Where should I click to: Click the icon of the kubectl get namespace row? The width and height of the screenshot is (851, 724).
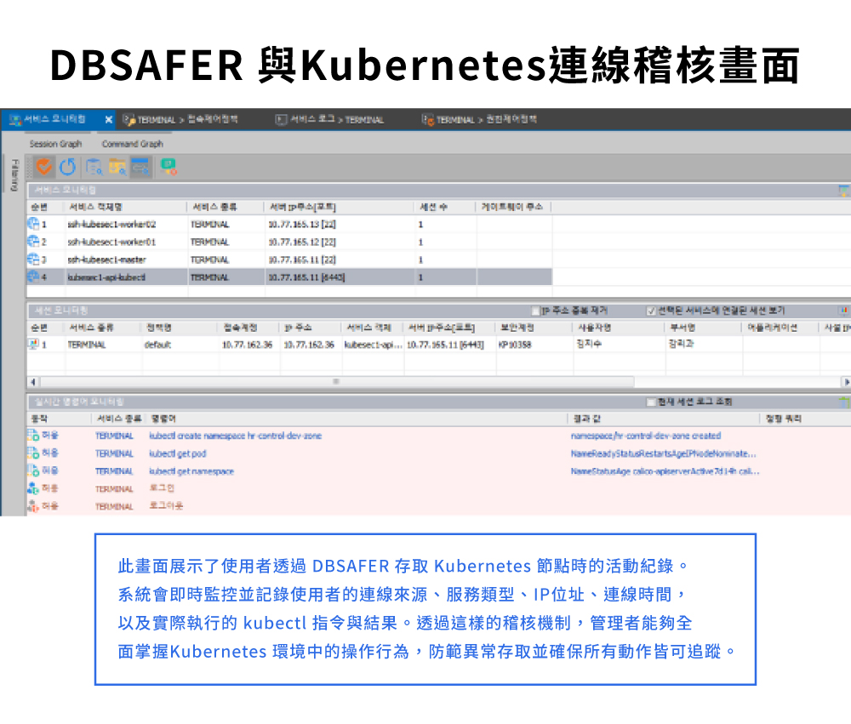pyautogui.click(x=33, y=470)
